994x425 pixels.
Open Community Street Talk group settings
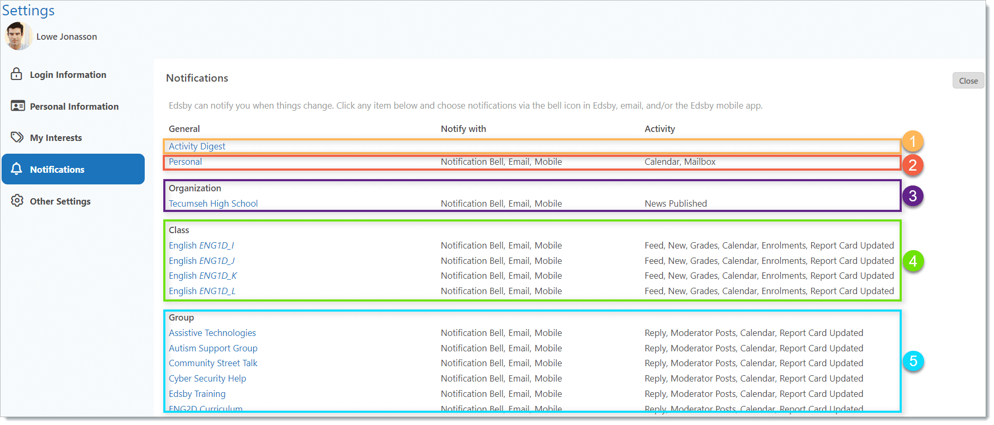click(x=213, y=363)
